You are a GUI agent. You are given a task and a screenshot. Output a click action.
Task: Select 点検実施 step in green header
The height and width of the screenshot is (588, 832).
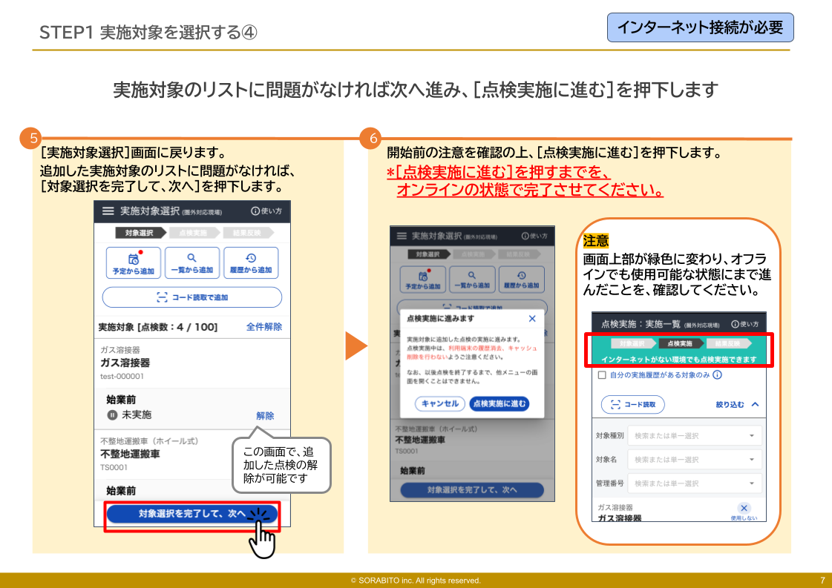[680, 344]
